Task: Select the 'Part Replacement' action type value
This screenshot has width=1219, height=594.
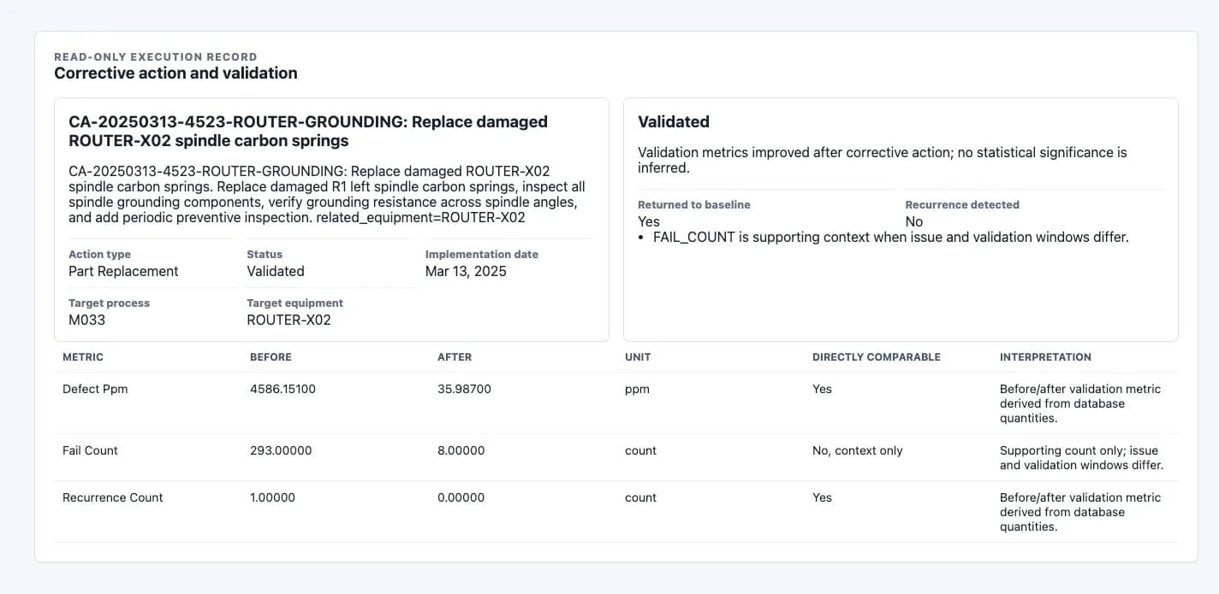Action: point(123,271)
